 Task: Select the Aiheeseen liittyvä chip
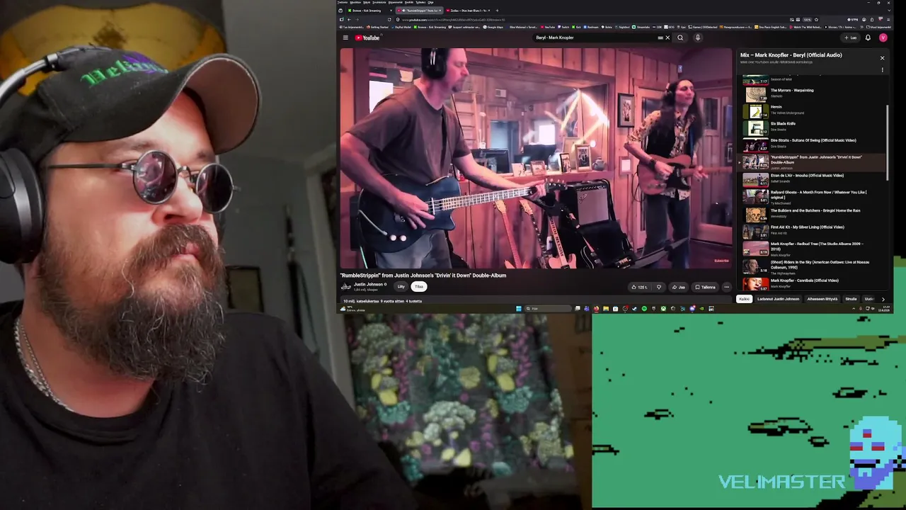(x=822, y=299)
